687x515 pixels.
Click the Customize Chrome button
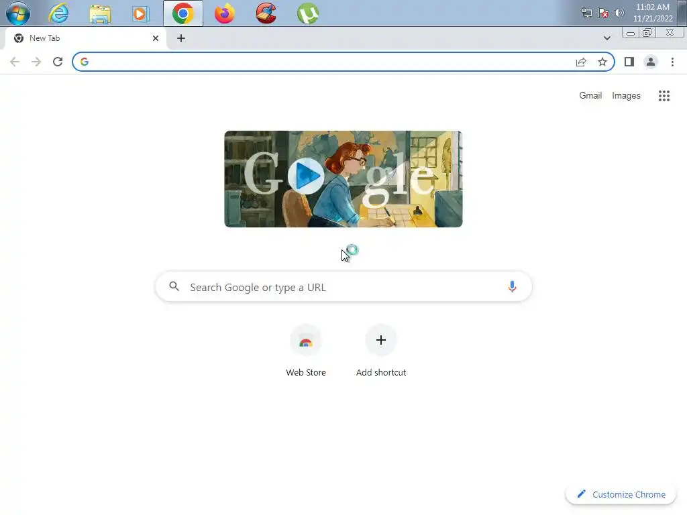(x=621, y=494)
